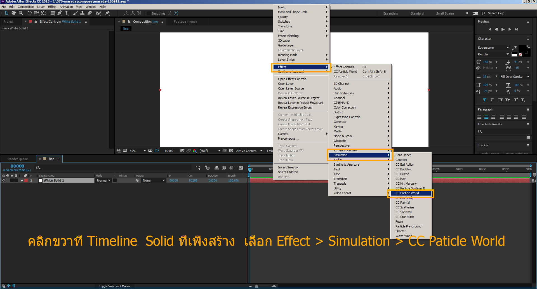The image size is (537, 289).
Task: Choose CC Particle World from Simulation submenu
Action: tap(407, 193)
